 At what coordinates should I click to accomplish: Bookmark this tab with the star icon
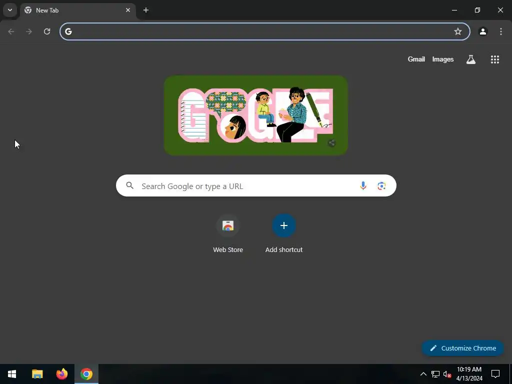click(x=458, y=31)
